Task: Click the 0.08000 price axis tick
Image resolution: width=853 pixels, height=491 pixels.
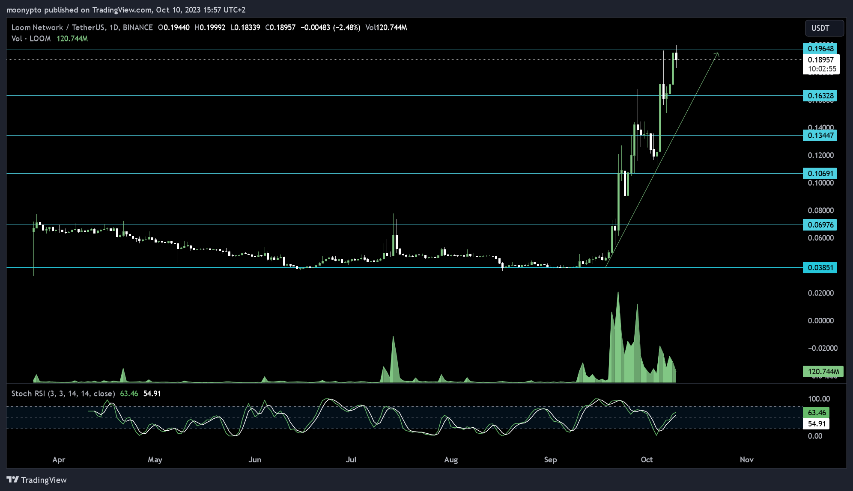Action: tap(820, 210)
